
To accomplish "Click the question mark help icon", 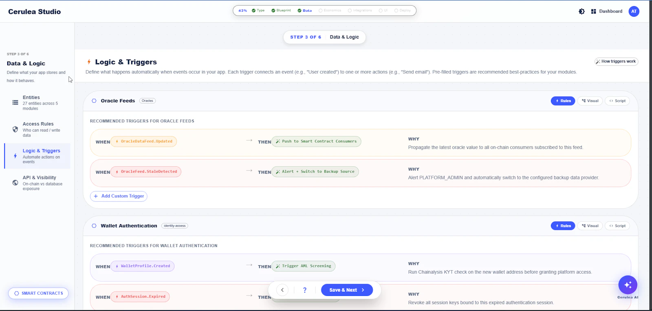I will 305,290.
